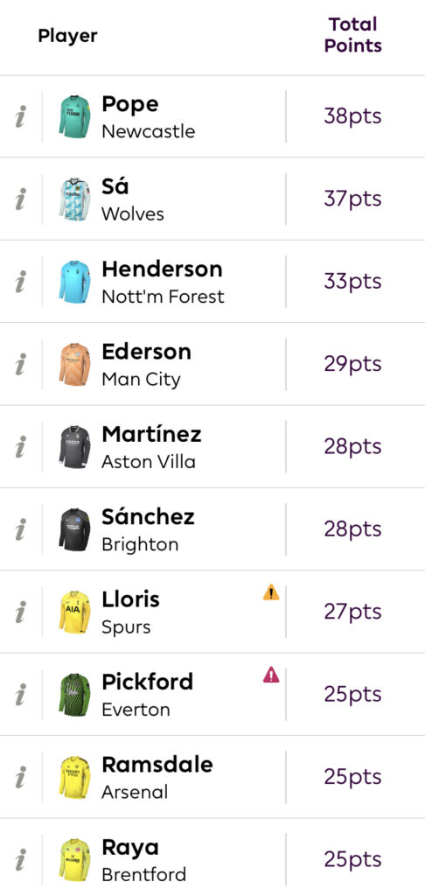Viewport: 425px width, 896px height.
Task: Open info icon for Martínez
Action: click(x=21, y=447)
